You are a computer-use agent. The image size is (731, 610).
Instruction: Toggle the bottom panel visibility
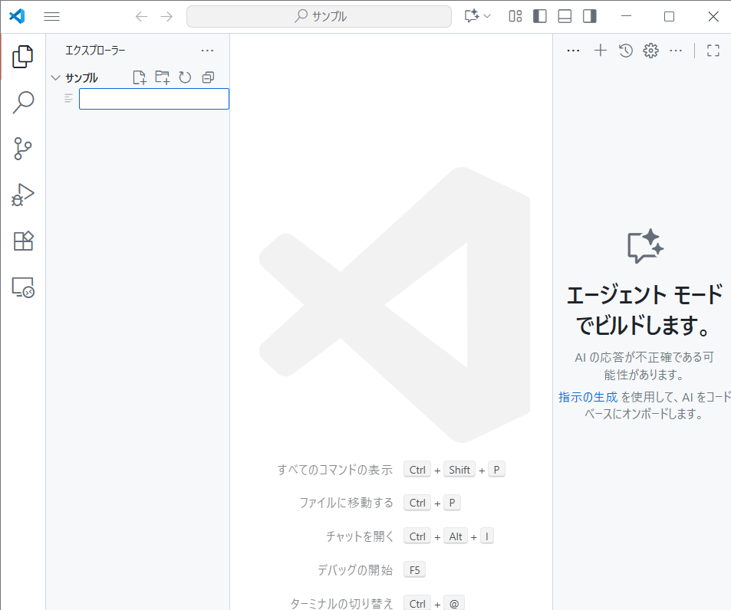tap(565, 16)
